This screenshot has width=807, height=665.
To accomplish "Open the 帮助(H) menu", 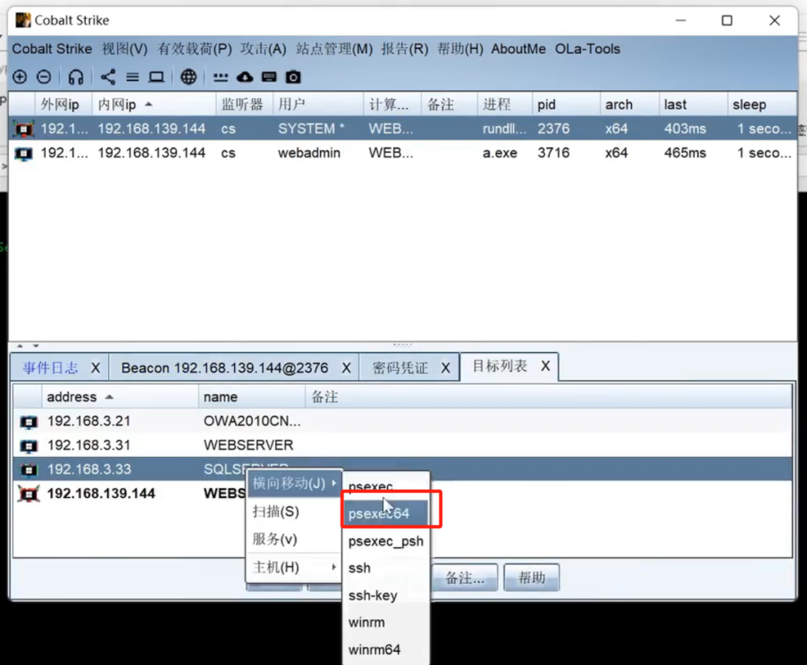I will 460,49.
